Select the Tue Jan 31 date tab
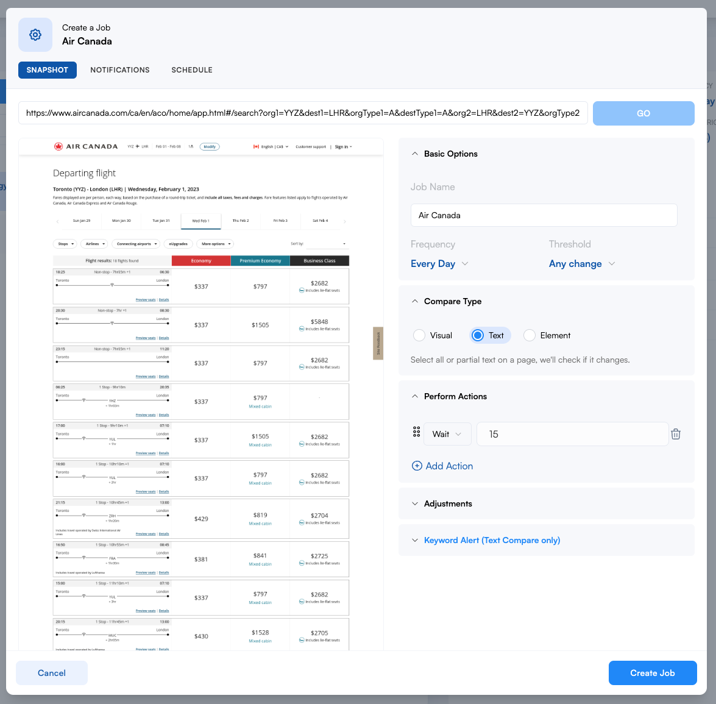The image size is (716, 704). [161, 221]
